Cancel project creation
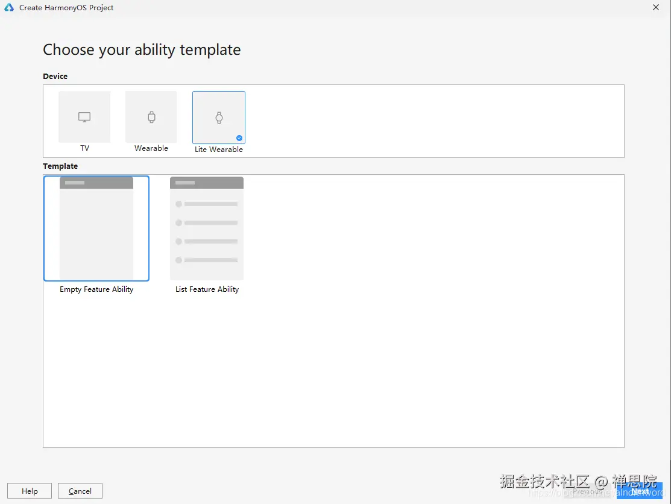671x504 pixels. click(x=80, y=491)
